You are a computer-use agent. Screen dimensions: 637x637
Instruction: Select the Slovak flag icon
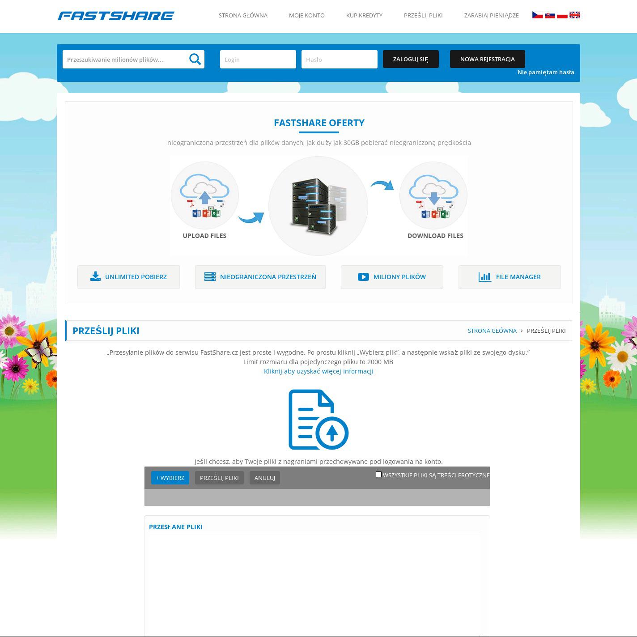[550, 15]
